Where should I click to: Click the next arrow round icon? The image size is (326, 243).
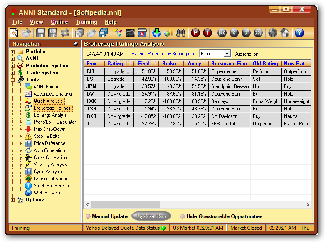[246, 33]
